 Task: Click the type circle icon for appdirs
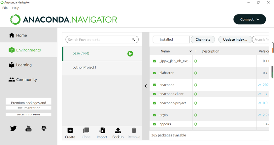click(x=195, y=124)
